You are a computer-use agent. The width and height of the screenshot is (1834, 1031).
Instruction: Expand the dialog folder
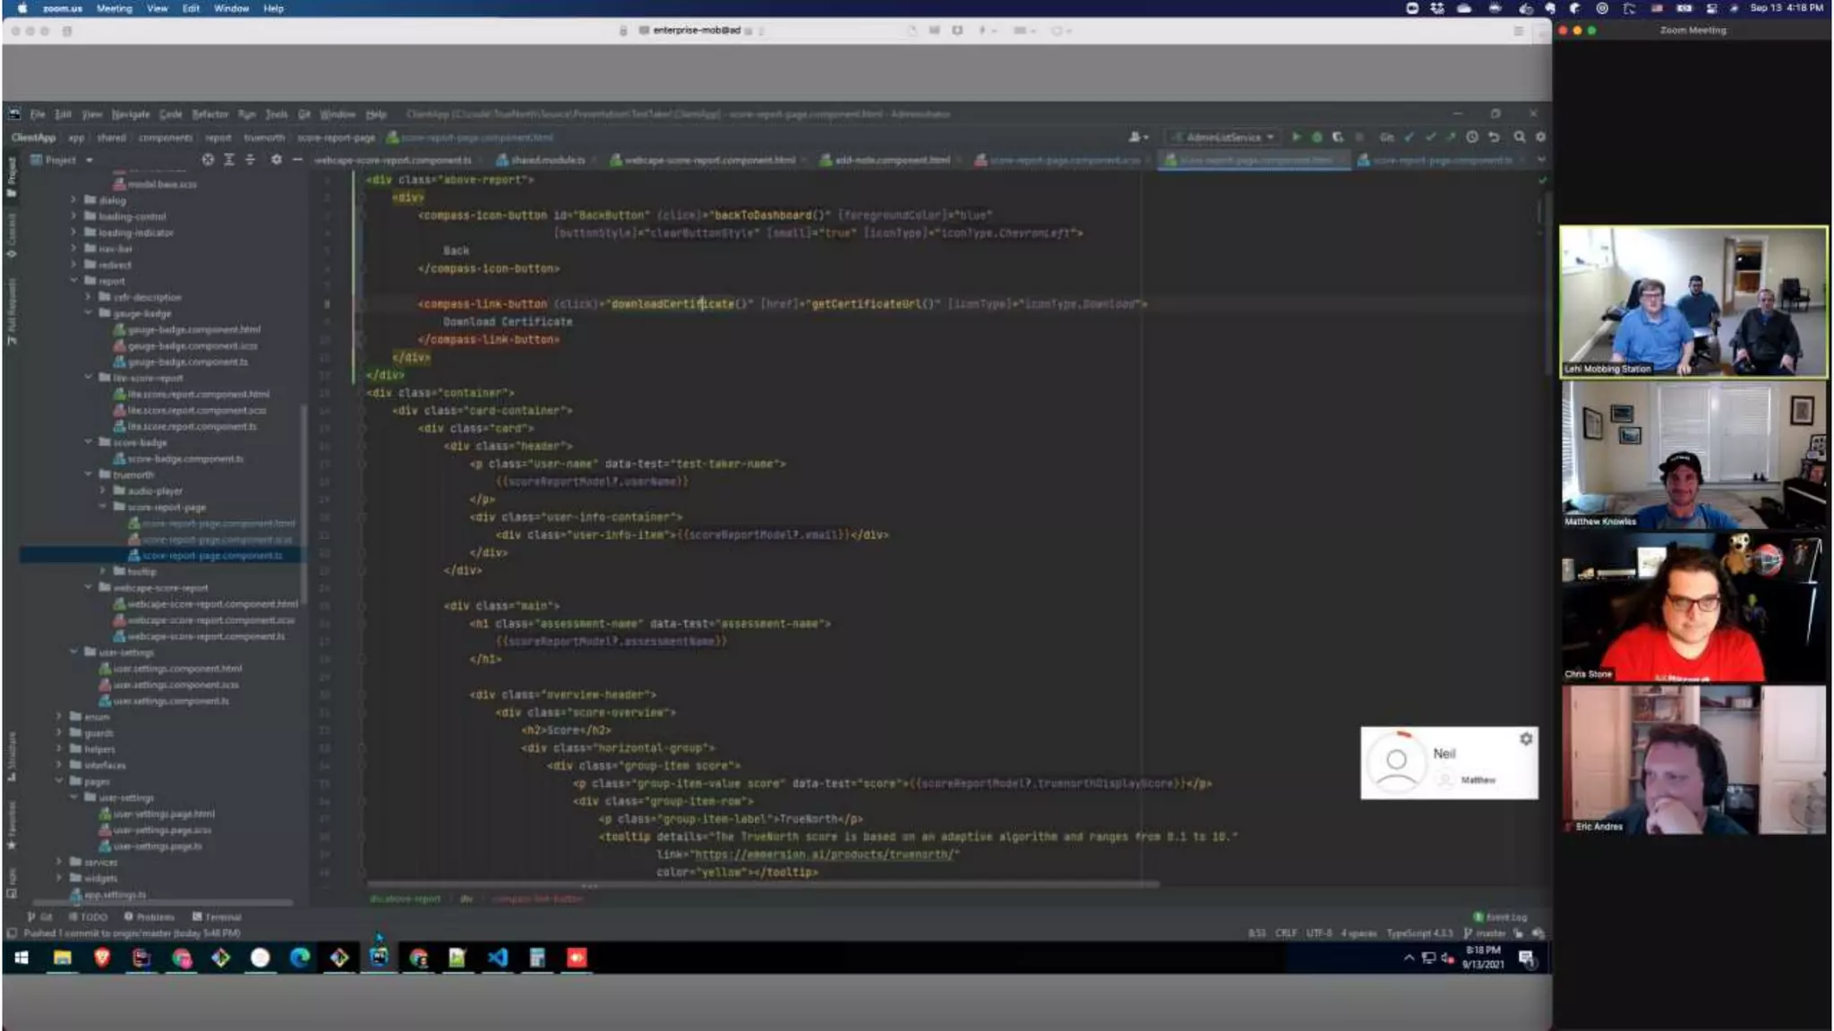[73, 200]
